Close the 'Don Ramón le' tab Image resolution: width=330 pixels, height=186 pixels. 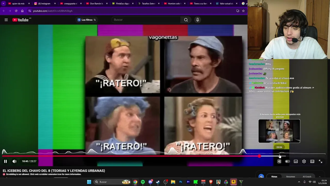107,4
